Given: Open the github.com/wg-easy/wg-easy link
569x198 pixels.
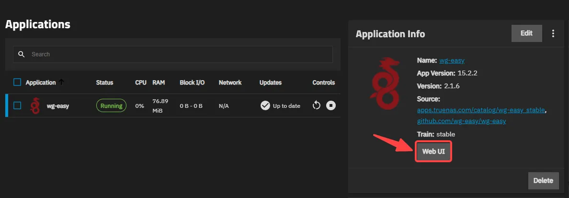Looking at the screenshot, I should pos(461,121).
